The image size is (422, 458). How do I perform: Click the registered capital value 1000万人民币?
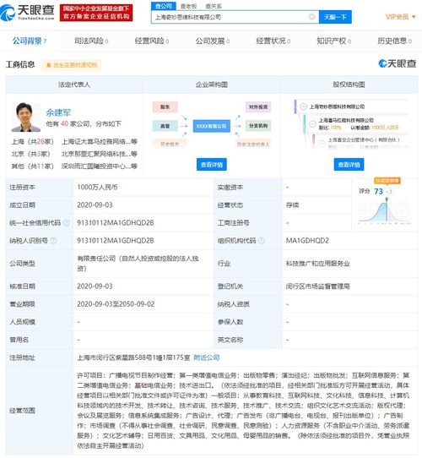97,188
